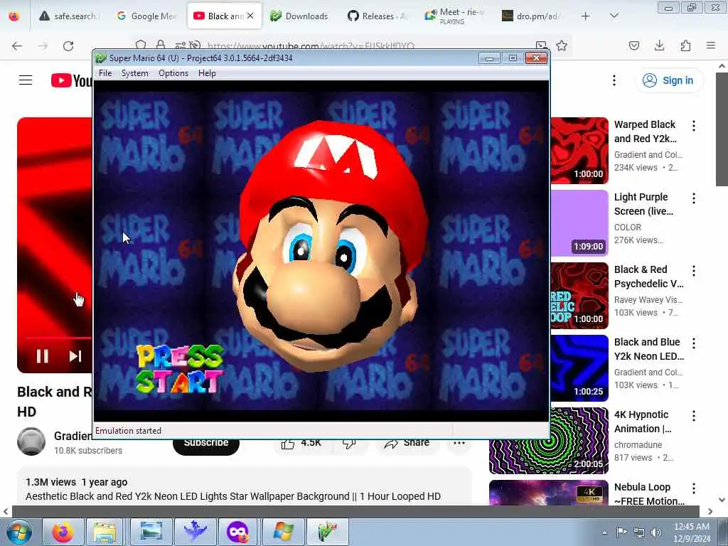Go to the YouTube home logo
728x546 pixels.
pos(72,80)
